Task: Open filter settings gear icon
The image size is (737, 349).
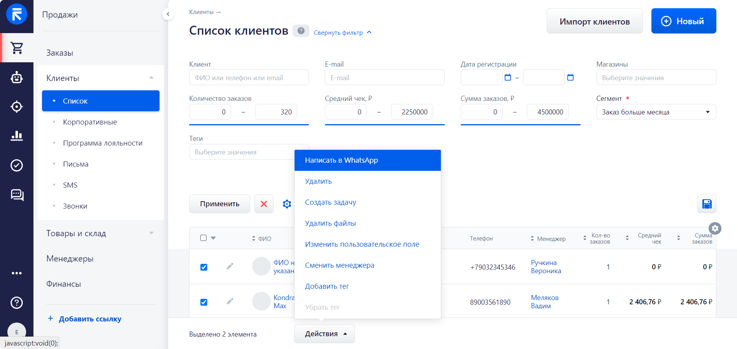Action: coord(287,204)
